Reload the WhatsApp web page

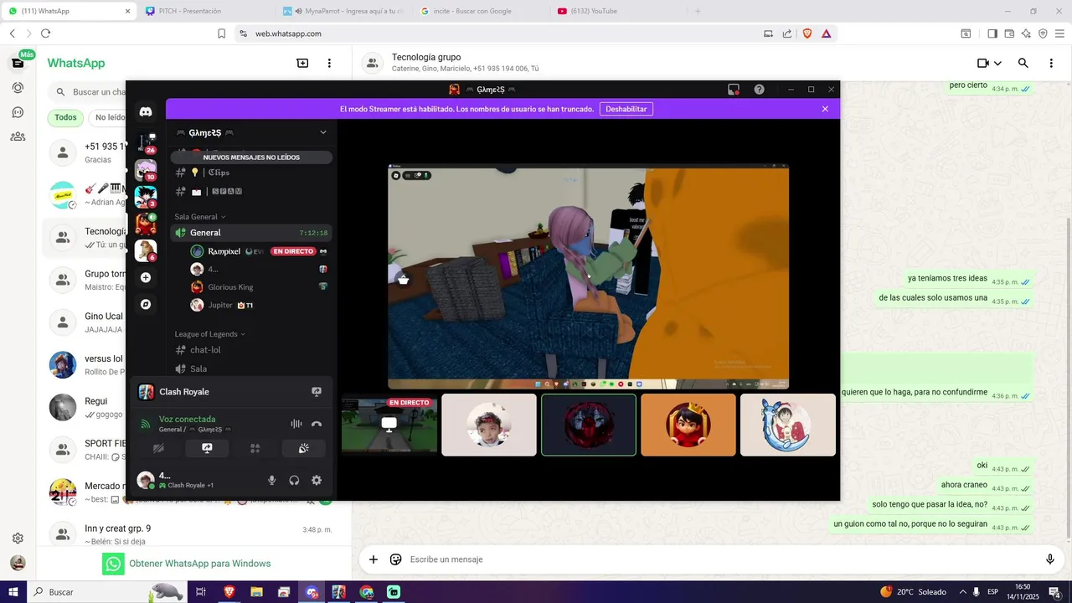click(45, 33)
